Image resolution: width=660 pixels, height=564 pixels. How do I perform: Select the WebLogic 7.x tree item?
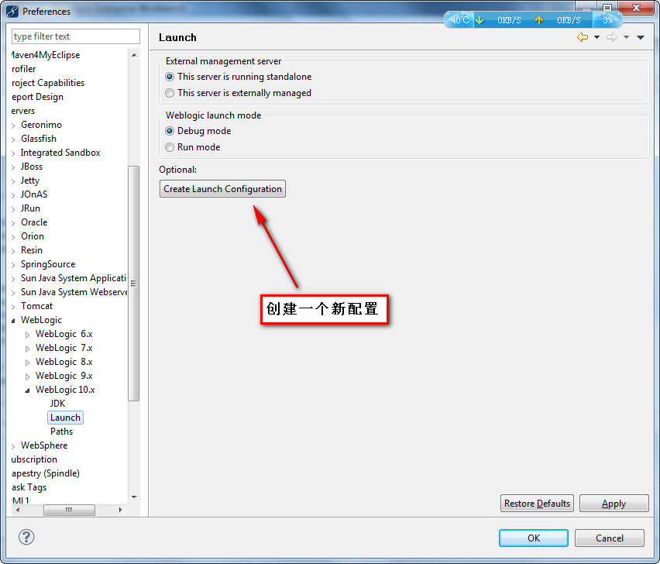pos(64,348)
